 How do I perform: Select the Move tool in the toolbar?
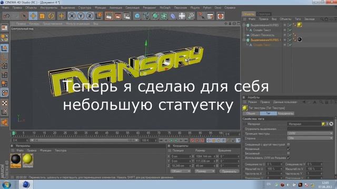tap(33, 16)
